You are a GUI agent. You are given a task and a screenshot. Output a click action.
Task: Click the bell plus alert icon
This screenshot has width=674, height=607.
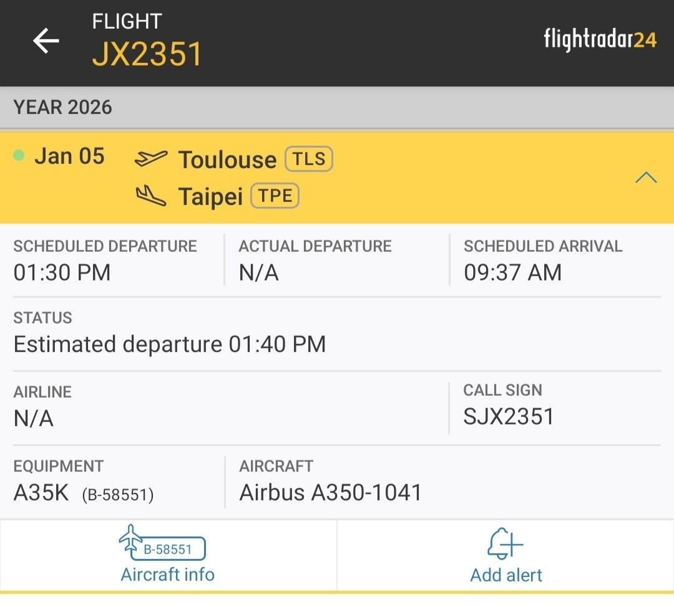505,545
